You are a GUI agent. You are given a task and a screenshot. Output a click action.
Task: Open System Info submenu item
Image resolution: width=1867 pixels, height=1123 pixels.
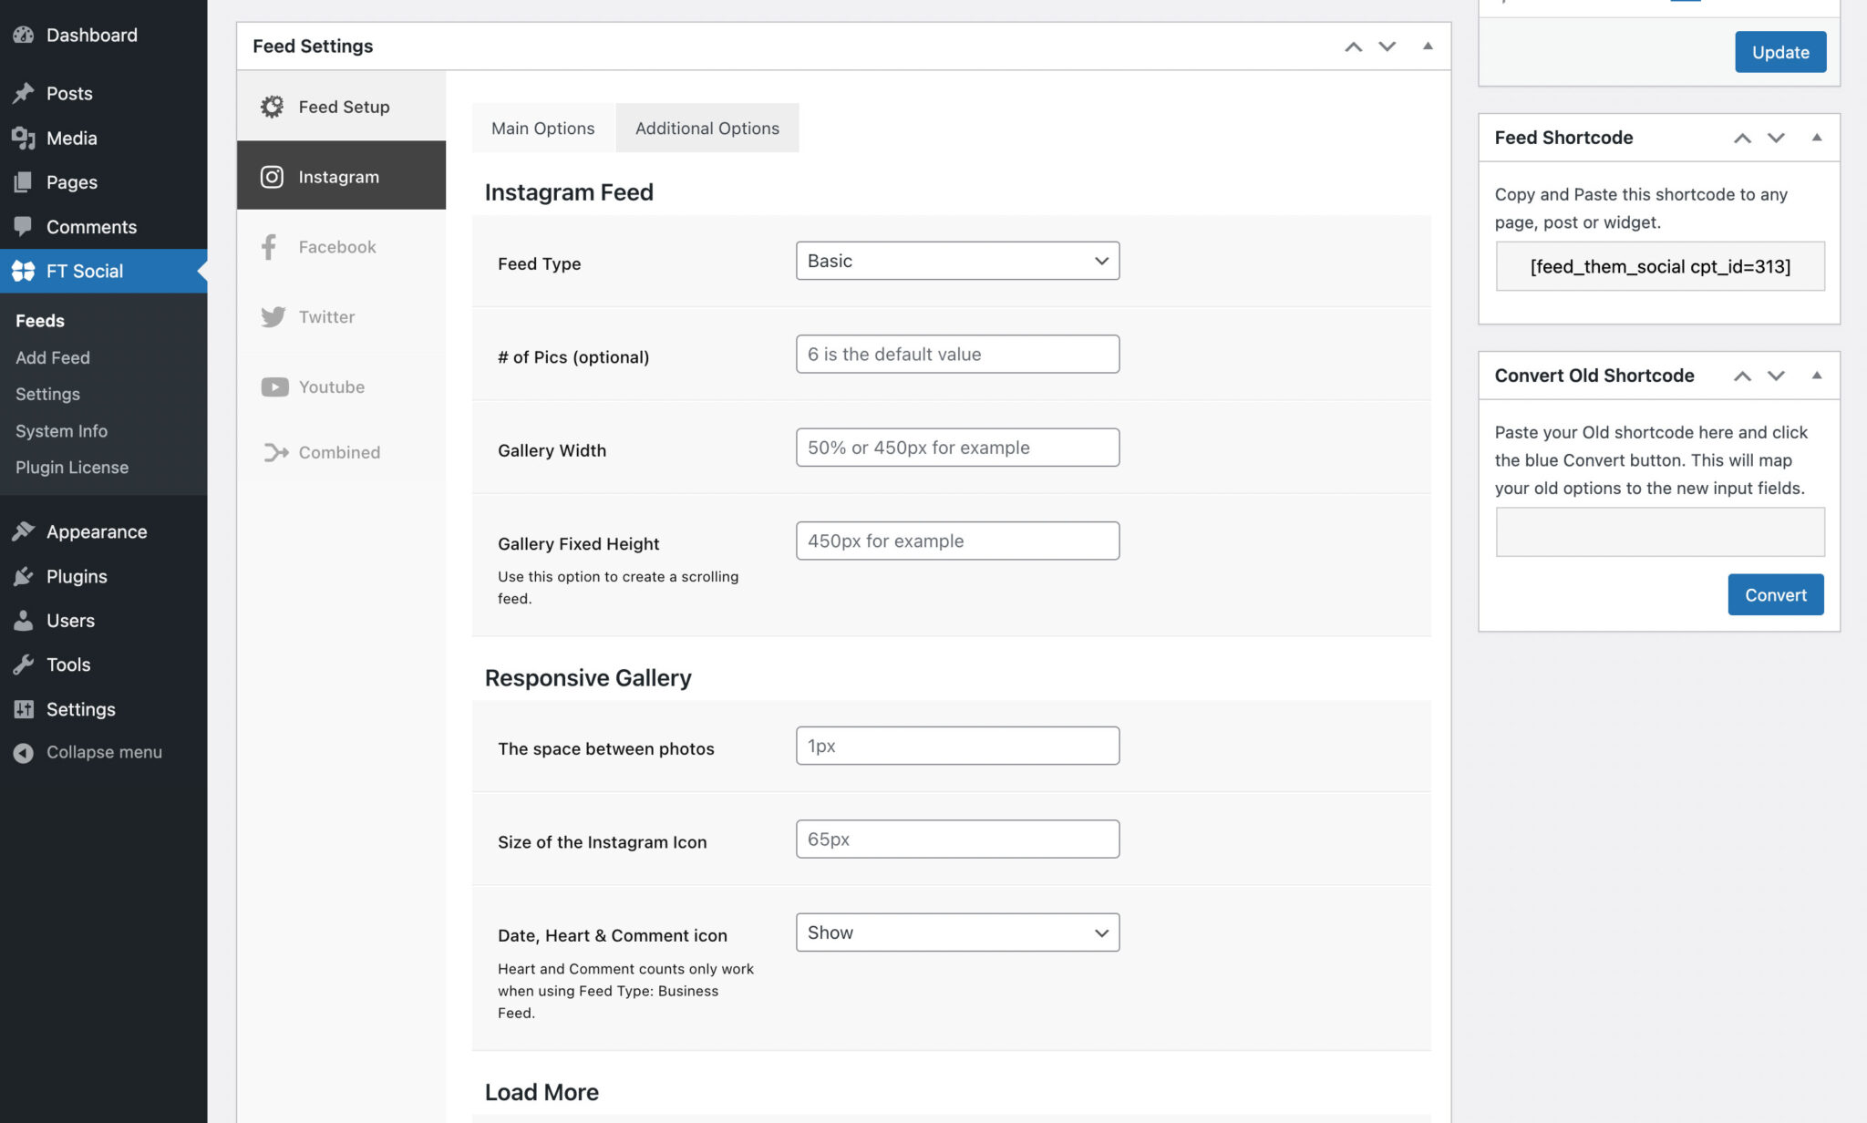[61, 431]
